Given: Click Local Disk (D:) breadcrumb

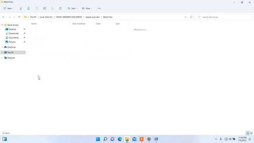Looking at the screenshot, I should pyautogui.click(x=46, y=17).
